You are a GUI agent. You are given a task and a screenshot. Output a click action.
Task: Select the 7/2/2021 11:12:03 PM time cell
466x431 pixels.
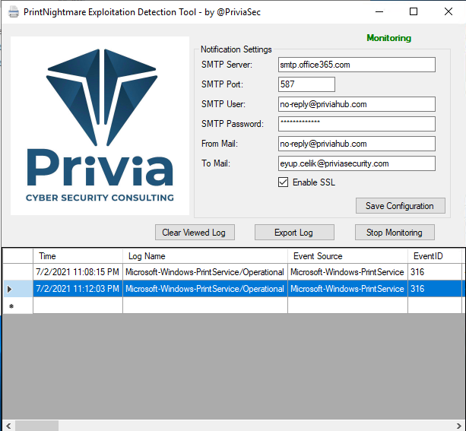click(x=78, y=289)
